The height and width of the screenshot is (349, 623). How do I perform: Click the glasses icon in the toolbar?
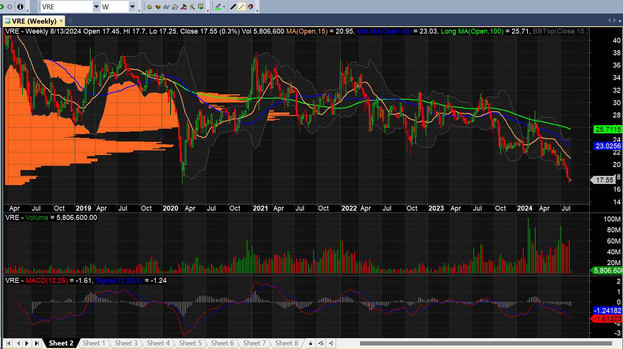pyautogui.click(x=166, y=7)
